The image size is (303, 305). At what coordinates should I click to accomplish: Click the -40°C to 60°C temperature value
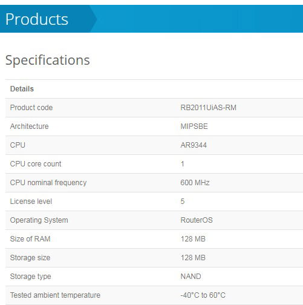pyautogui.click(x=203, y=295)
